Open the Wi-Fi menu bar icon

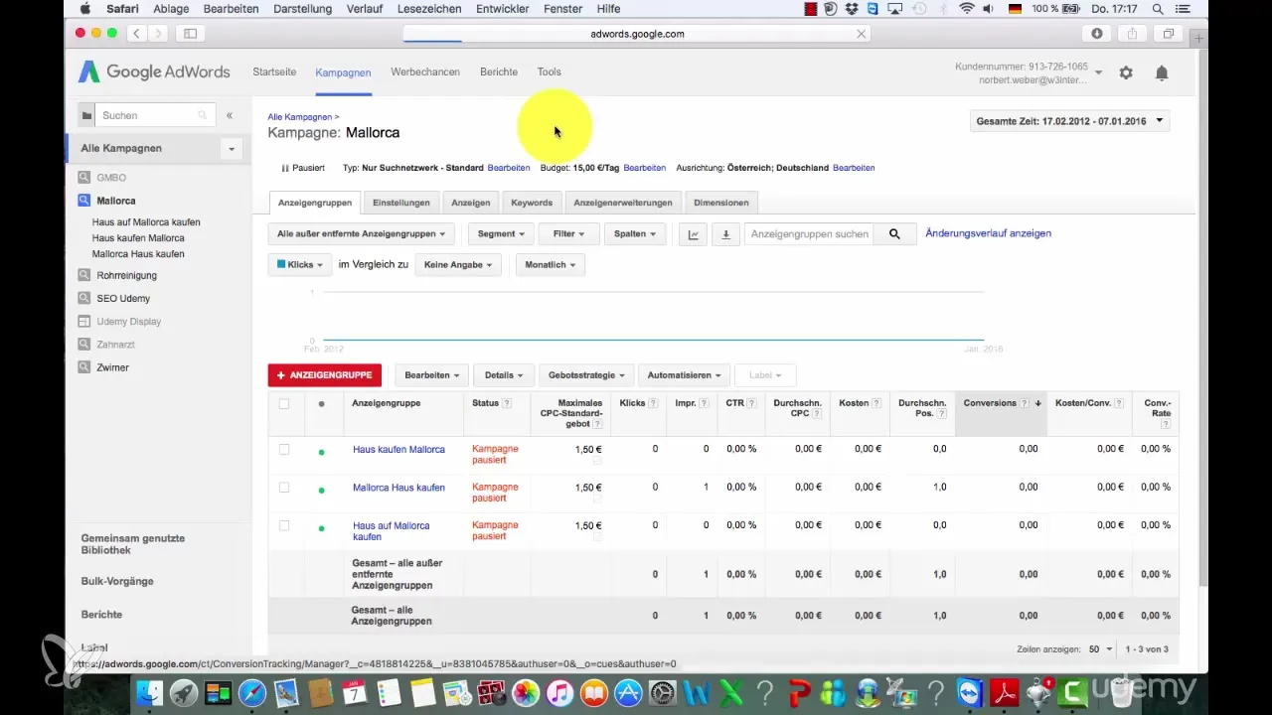pos(967,8)
